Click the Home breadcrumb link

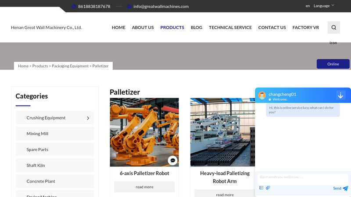click(x=23, y=66)
